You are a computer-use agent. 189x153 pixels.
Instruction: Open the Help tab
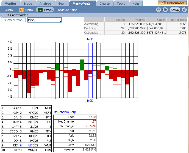[x=136, y=4]
